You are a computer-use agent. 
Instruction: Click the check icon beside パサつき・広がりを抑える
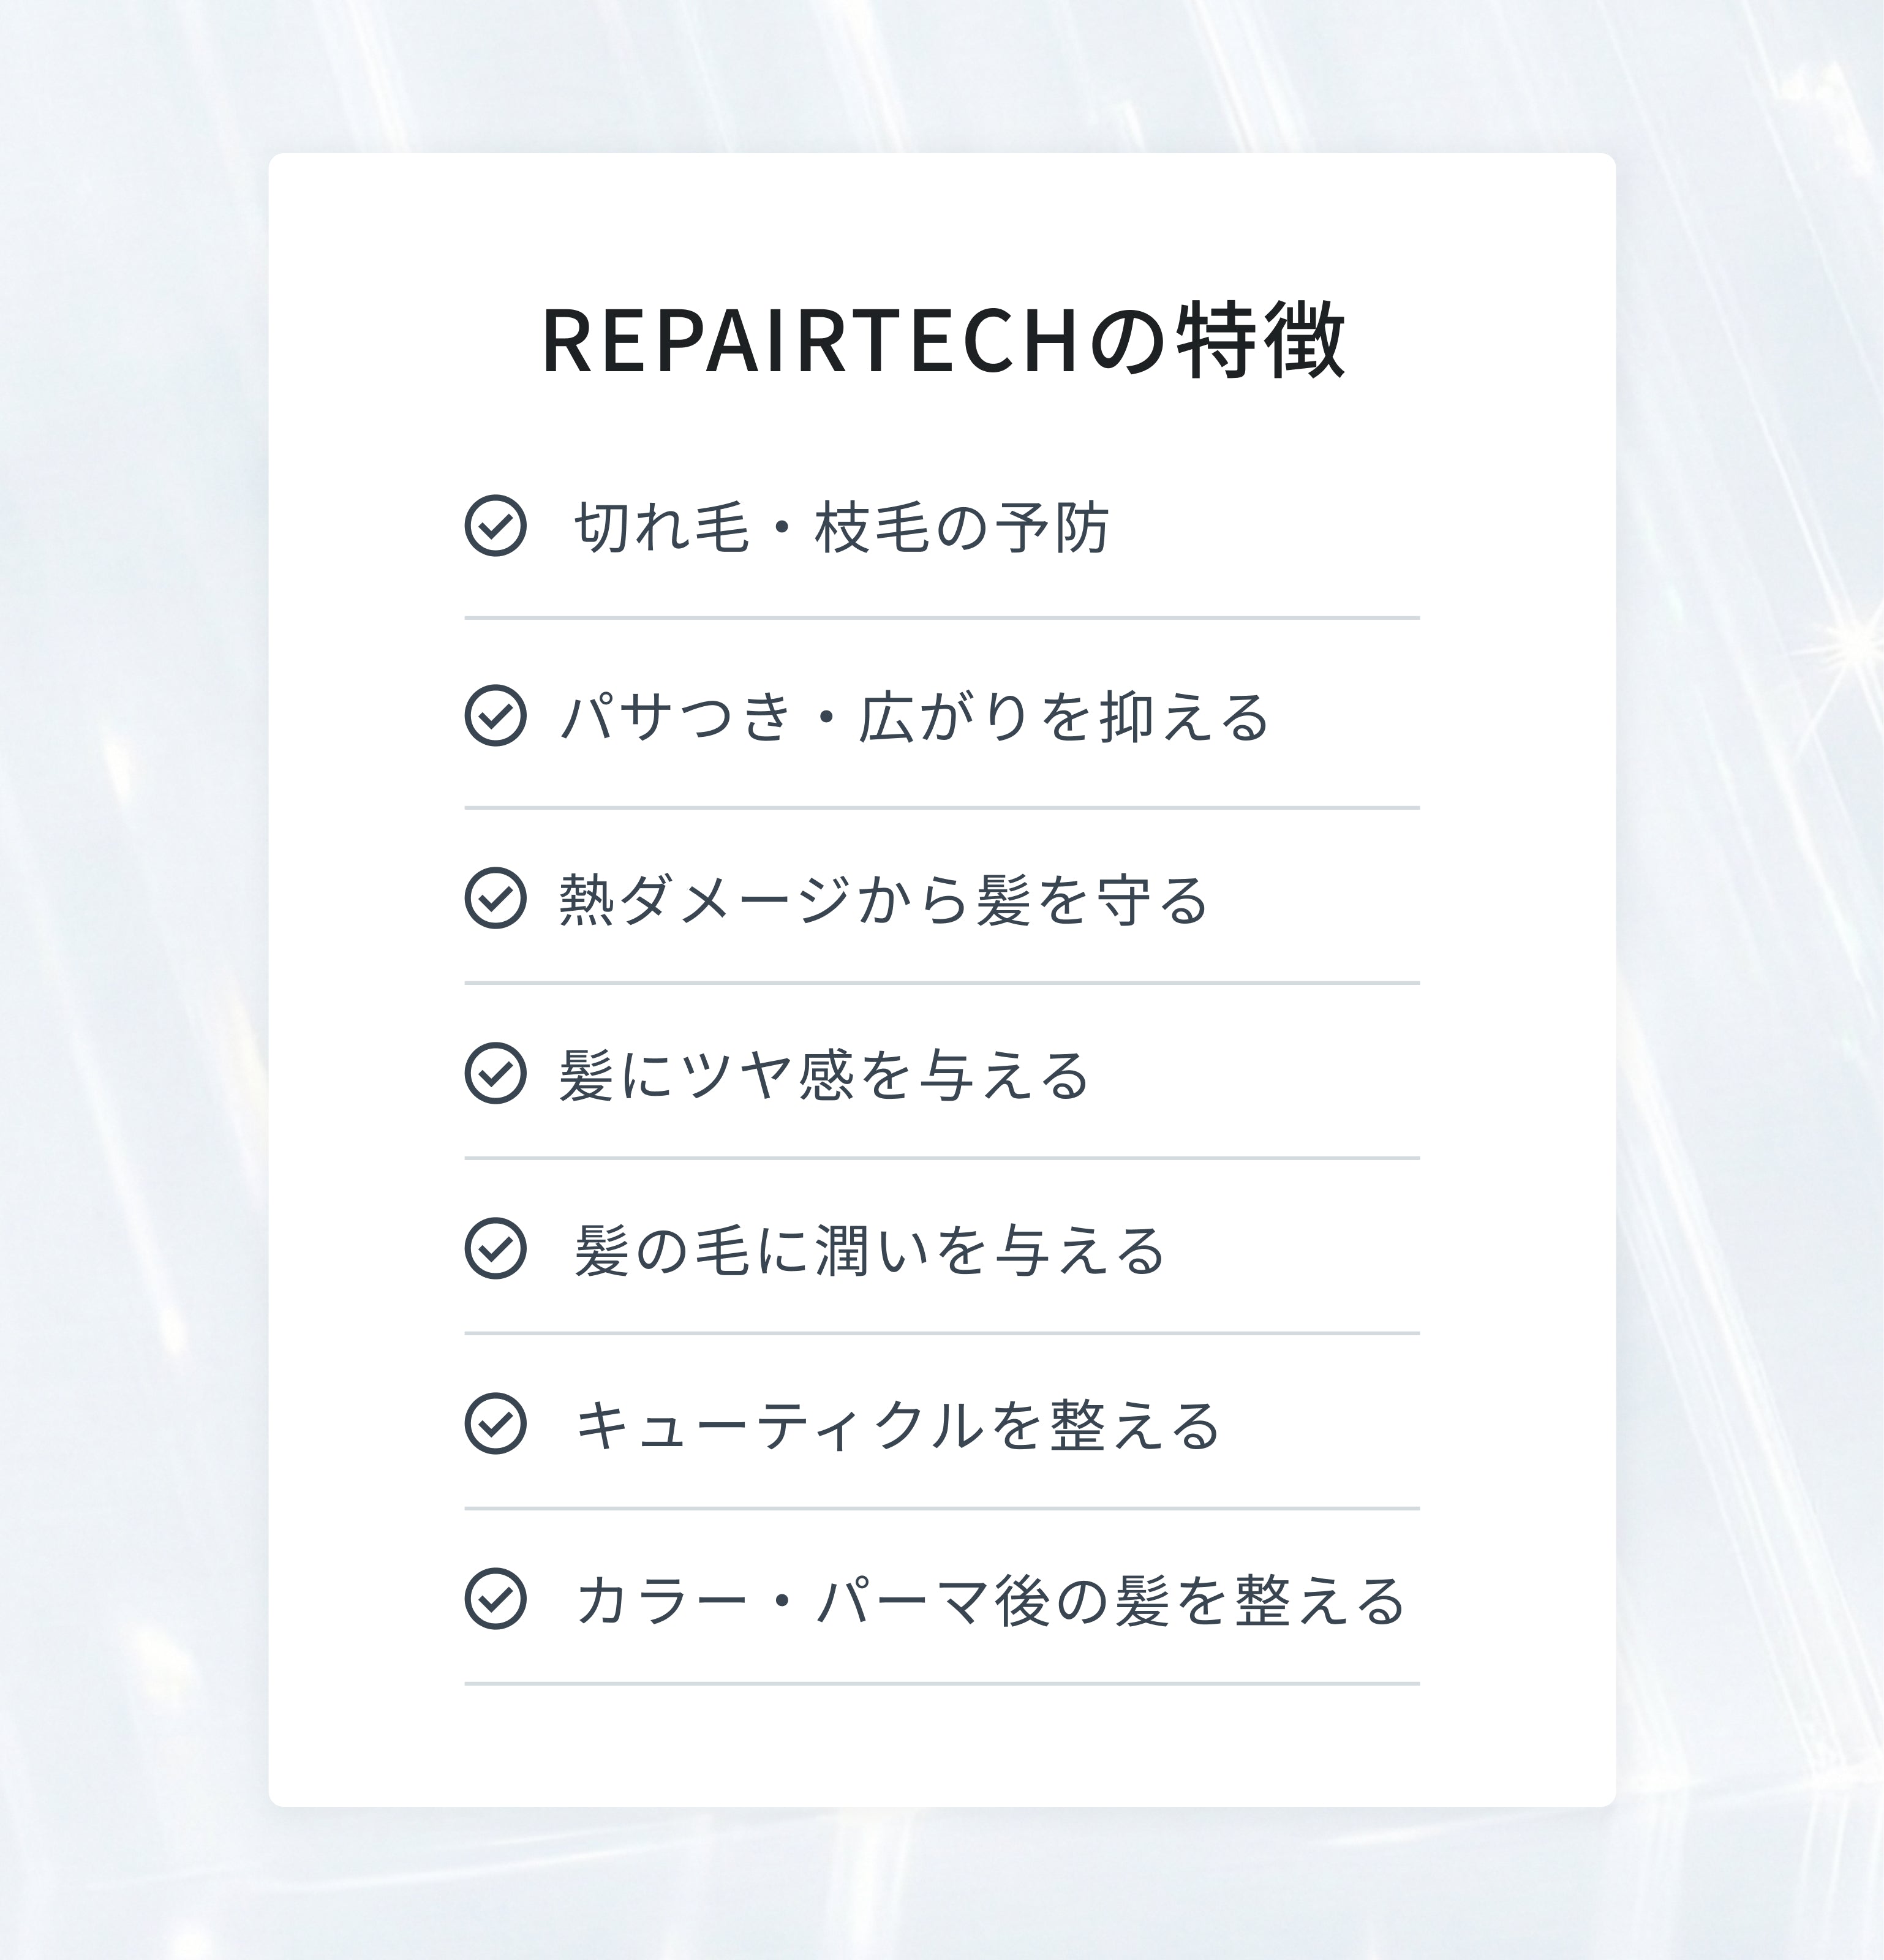(495, 715)
